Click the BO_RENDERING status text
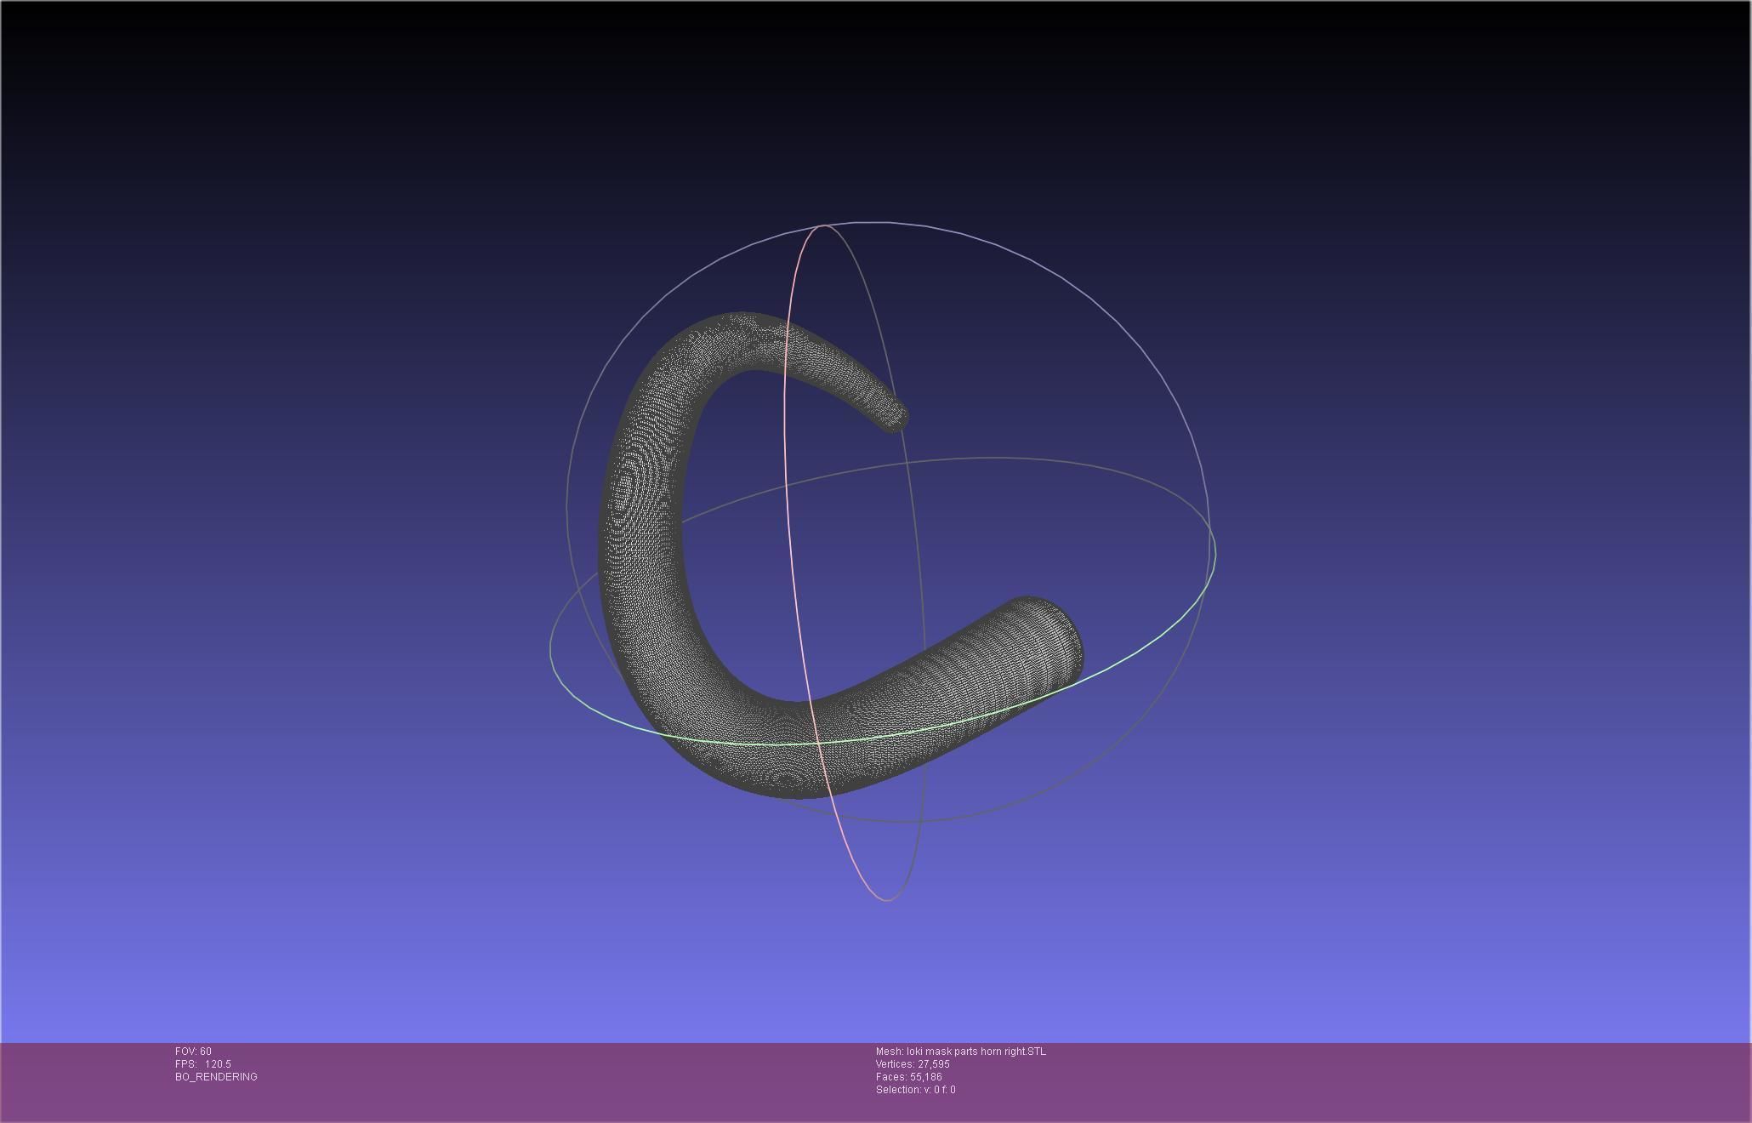This screenshot has width=1752, height=1123. tap(216, 1077)
